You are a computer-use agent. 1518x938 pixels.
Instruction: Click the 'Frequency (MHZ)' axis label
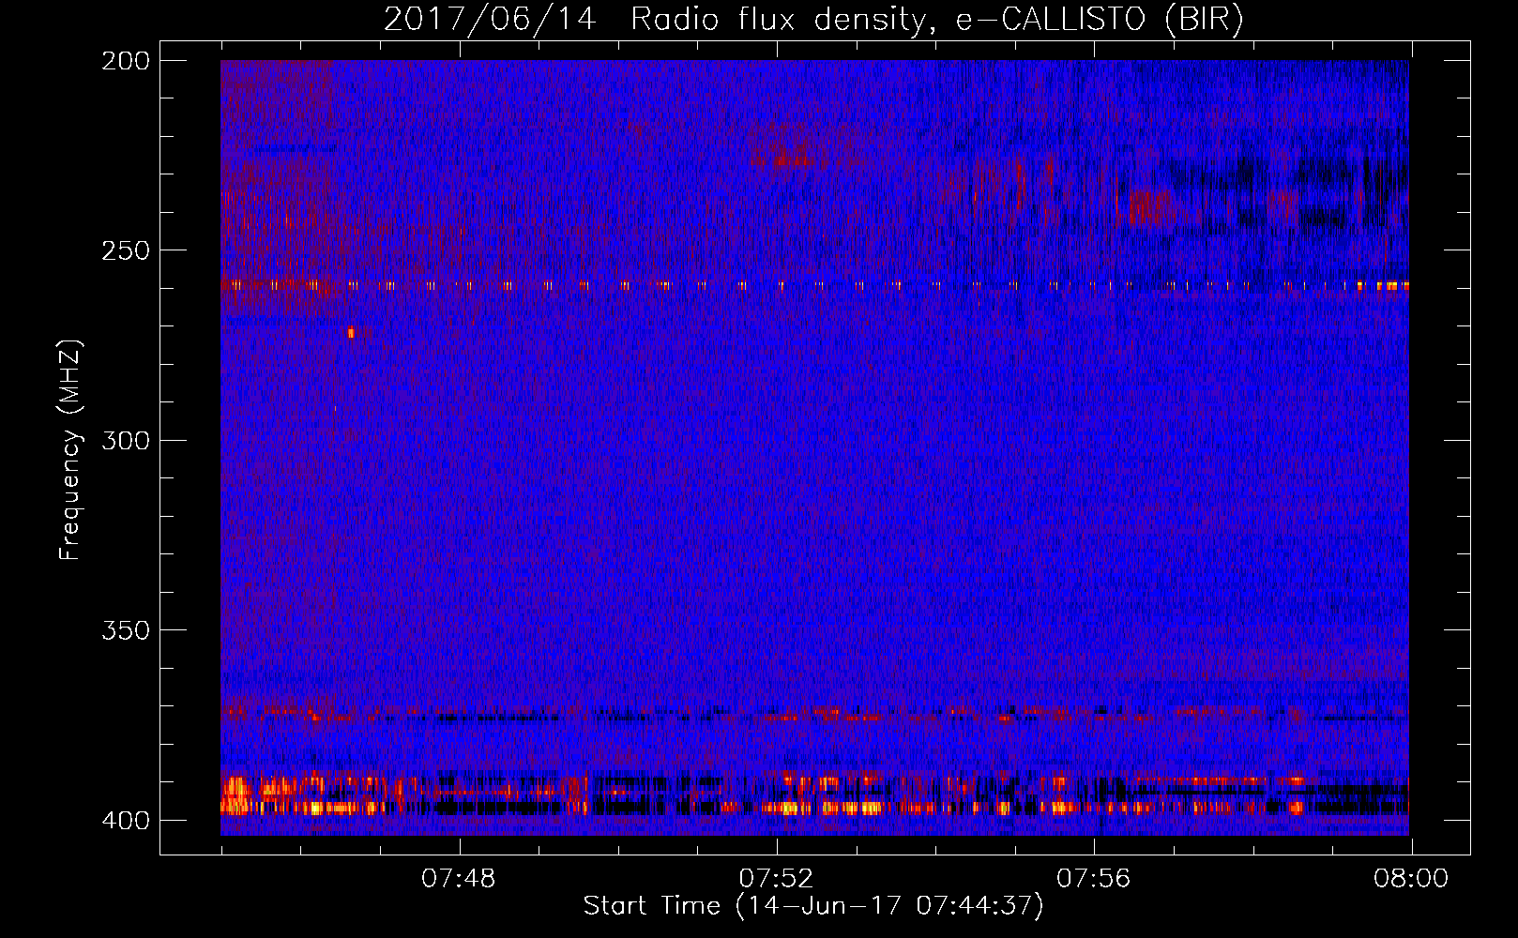70,450
